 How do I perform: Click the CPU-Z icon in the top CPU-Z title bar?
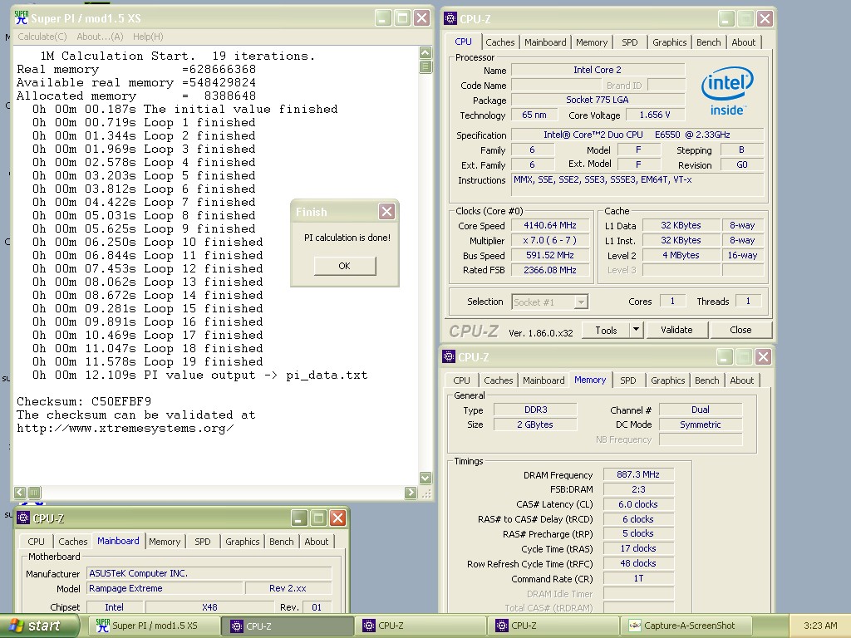click(450, 18)
